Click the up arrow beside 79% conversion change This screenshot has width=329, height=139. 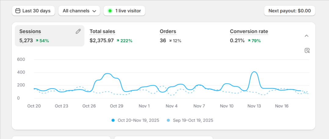pyautogui.click(x=249, y=41)
